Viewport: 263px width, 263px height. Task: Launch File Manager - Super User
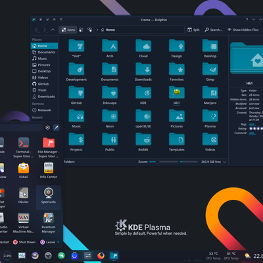tap(49, 148)
